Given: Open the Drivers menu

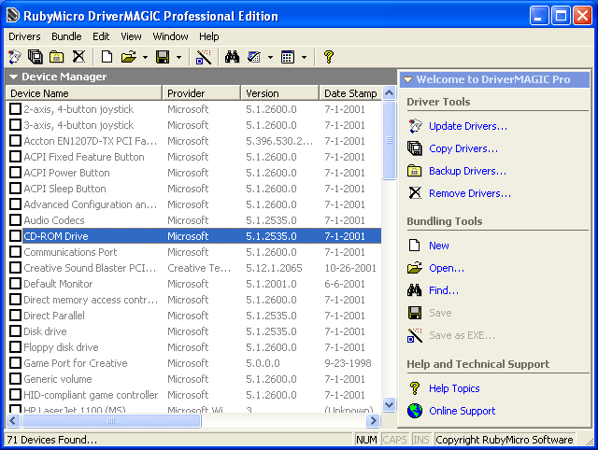Looking at the screenshot, I should [x=24, y=36].
